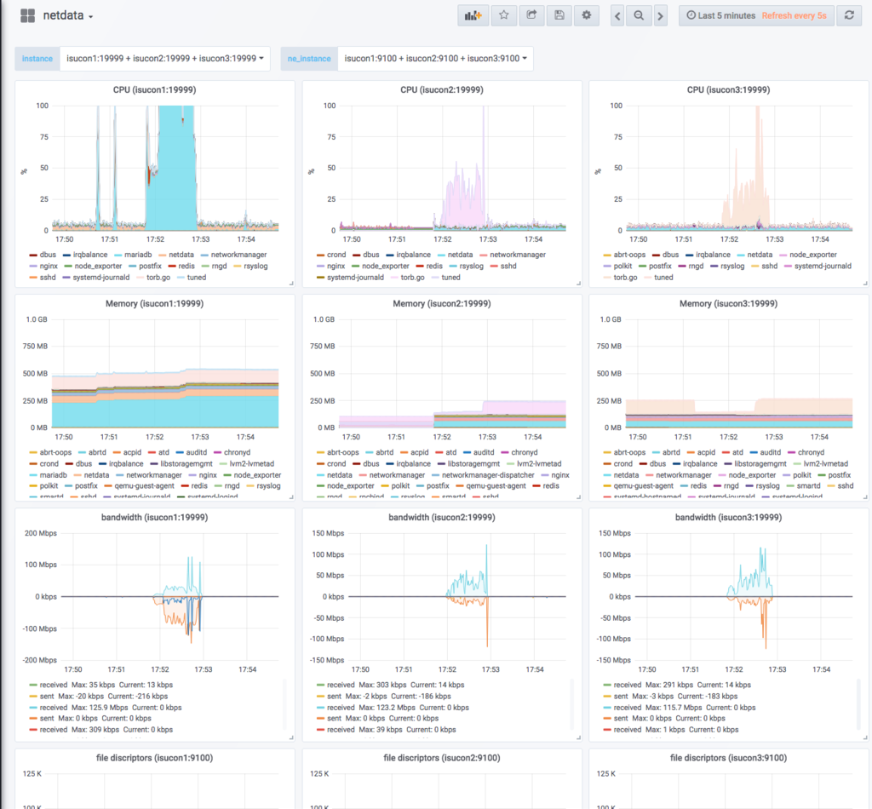Star this dashboard as favorite
Image resolution: width=872 pixels, height=809 pixels.
click(504, 15)
